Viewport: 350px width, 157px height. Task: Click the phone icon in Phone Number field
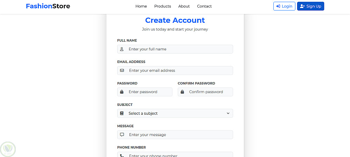pyautogui.click(x=122, y=156)
